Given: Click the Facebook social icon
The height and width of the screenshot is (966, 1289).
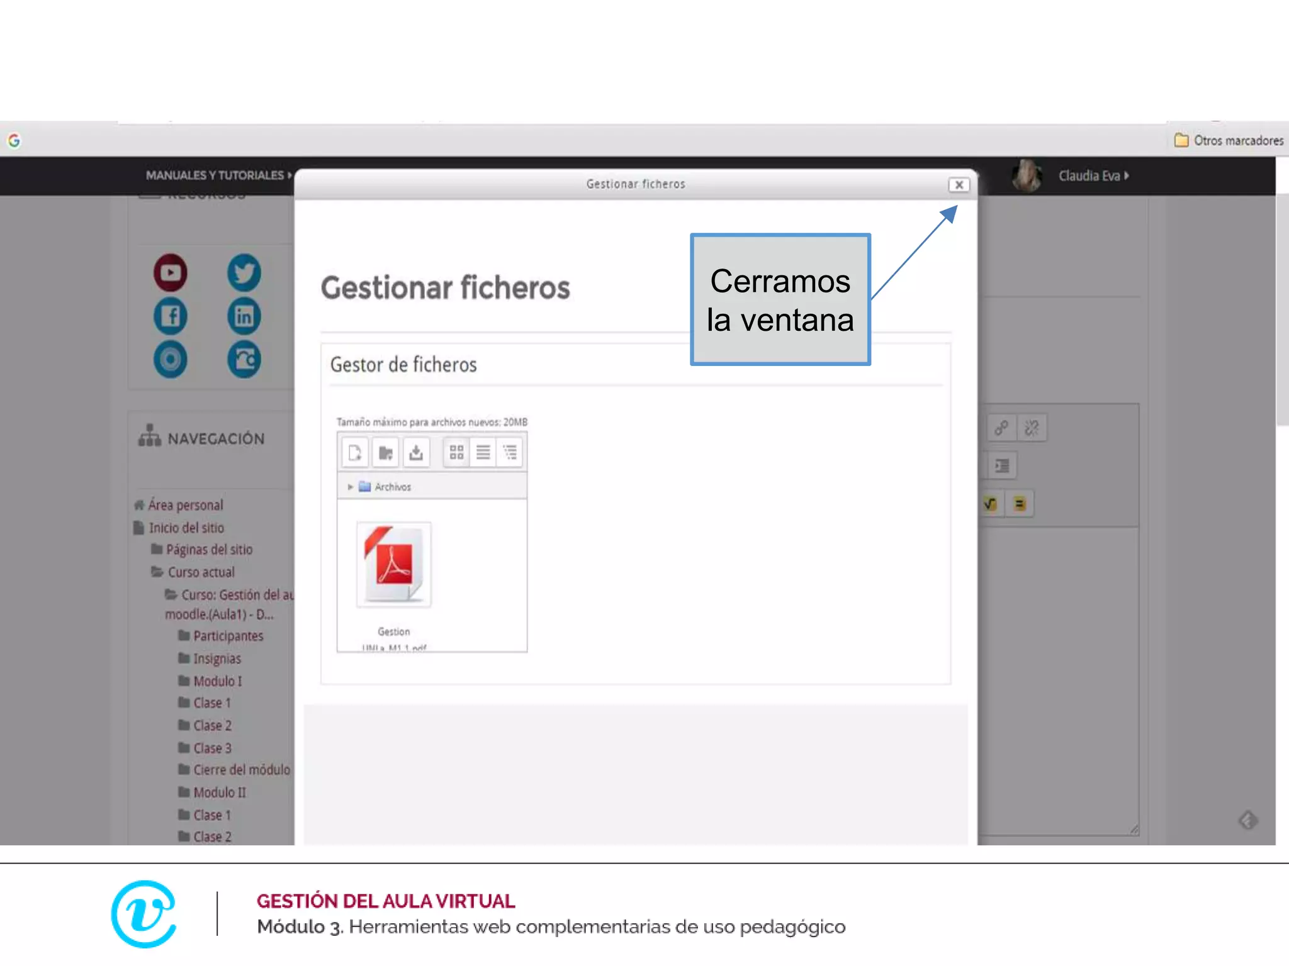Looking at the screenshot, I should point(171,316).
